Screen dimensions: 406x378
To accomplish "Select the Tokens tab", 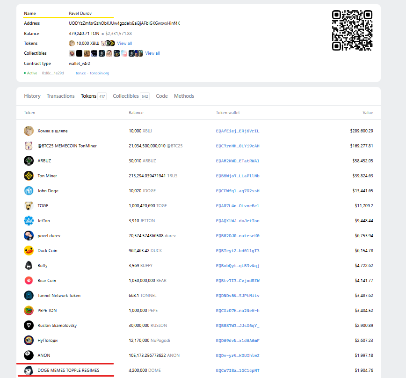I will pyautogui.click(x=94, y=96).
